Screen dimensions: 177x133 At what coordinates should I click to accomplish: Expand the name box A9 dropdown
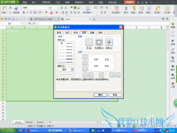pos(21,23)
